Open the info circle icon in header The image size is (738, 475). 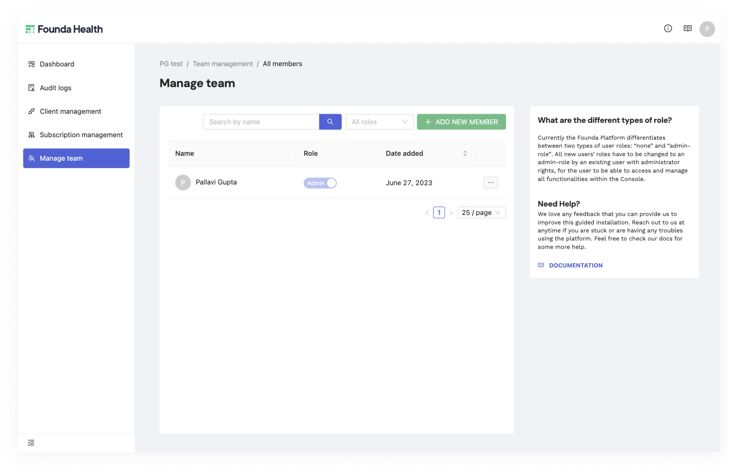[668, 28]
